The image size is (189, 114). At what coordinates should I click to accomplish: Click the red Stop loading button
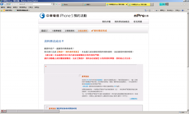click(59, 4)
